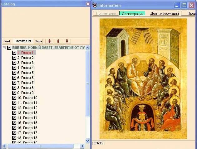Select 1. Глава 1. in the tree
The image size is (197, 149).
26,53
